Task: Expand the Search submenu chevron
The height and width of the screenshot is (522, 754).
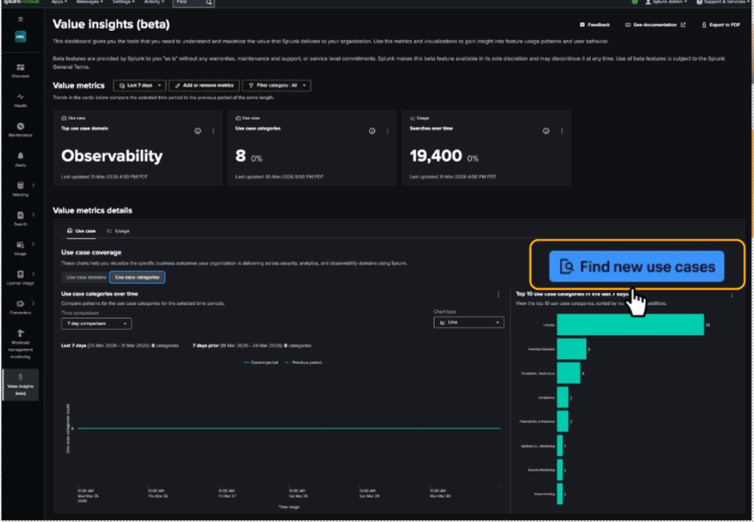Action: click(x=33, y=214)
